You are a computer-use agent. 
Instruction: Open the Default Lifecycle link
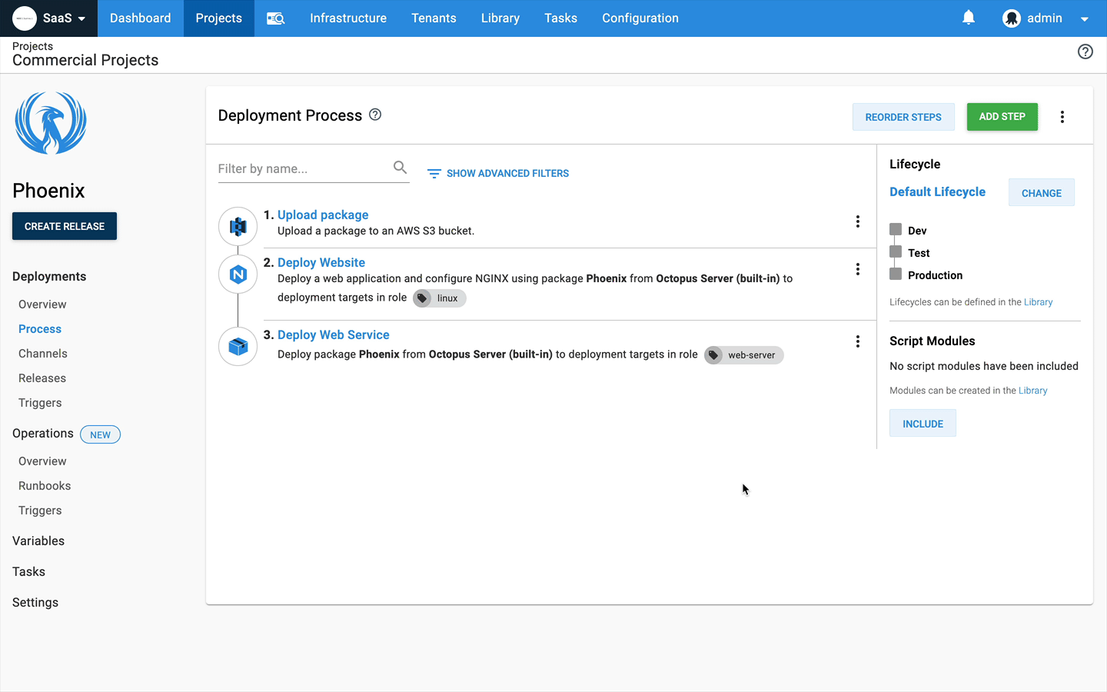point(937,192)
